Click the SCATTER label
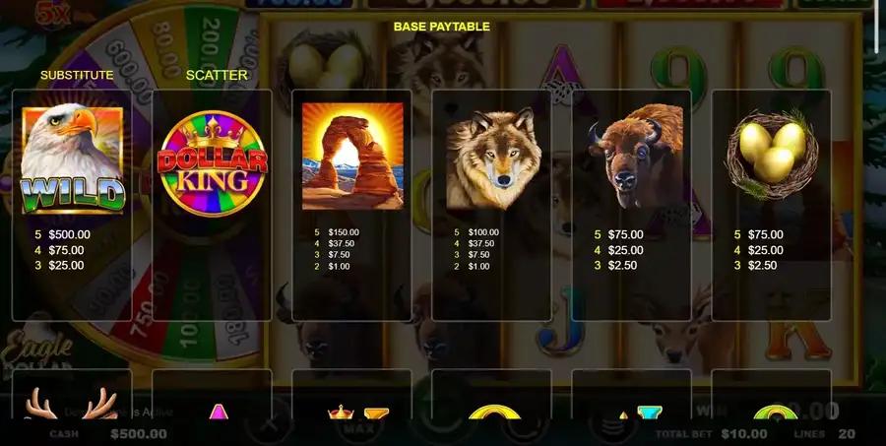Screen dimensions: 886x446 click(x=217, y=75)
